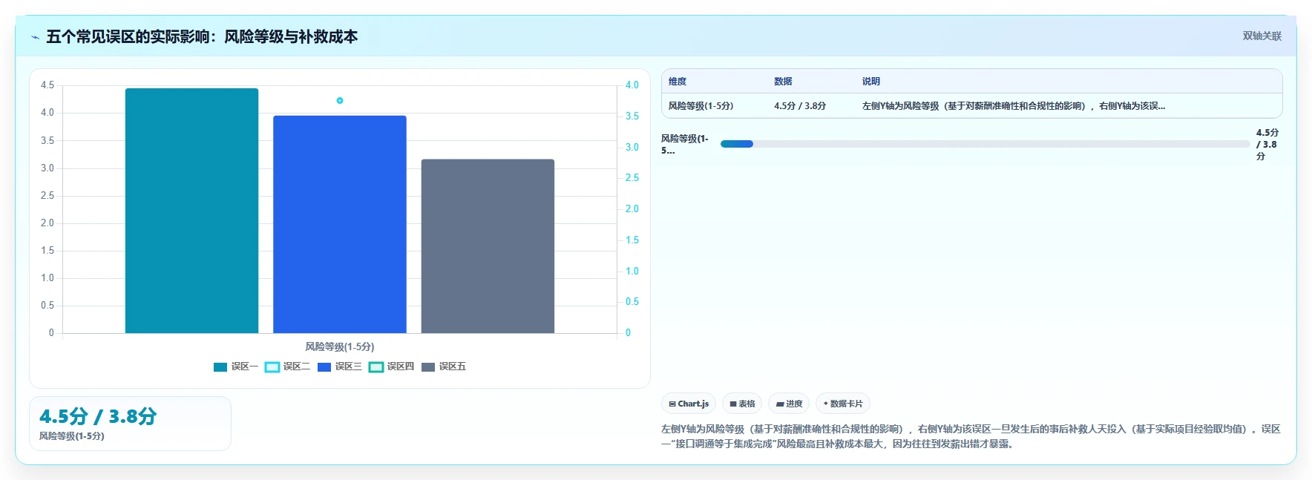Toggle the 误区二 legend swatch
This screenshot has width=1312, height=480.
[272, 366]
